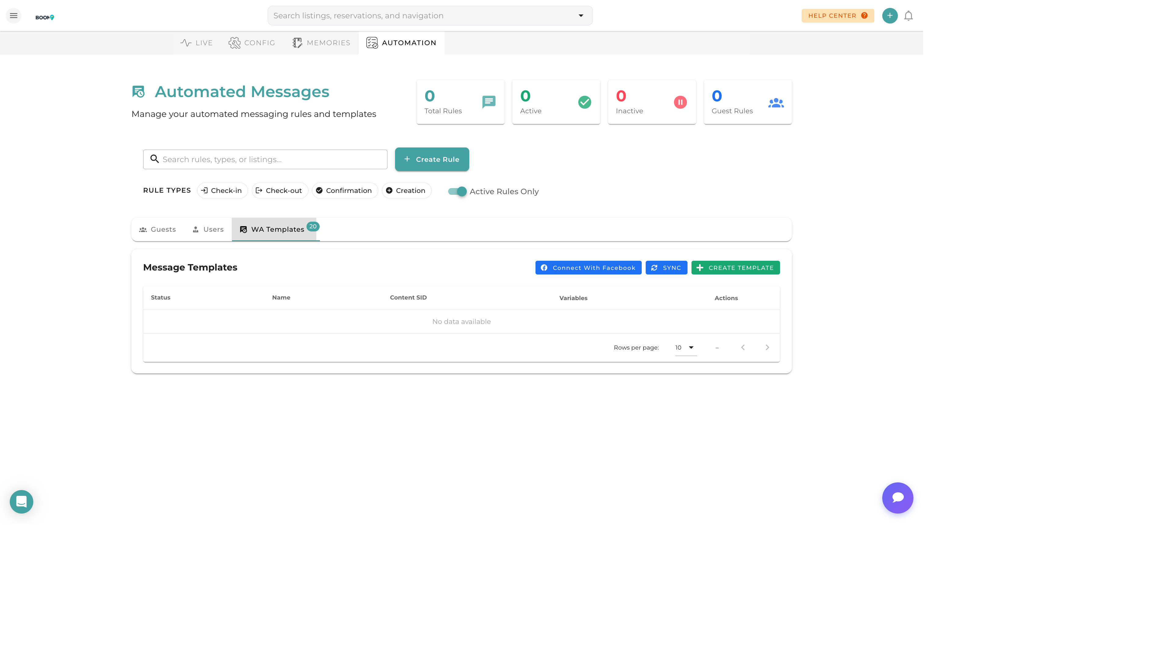Screen dimensions: 1154x654
Task: Open the Rows per page dropdown
Action: [x=685, y=348]
